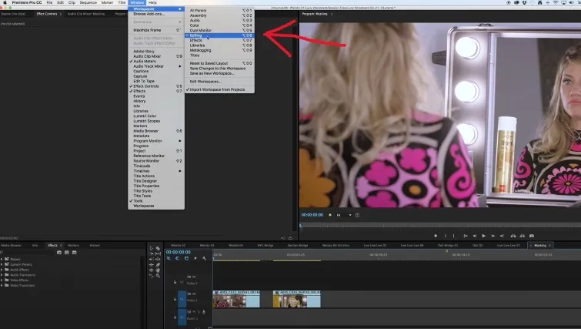
Task: Go to Out point in Program monitor
Action: tap(502, 236)
